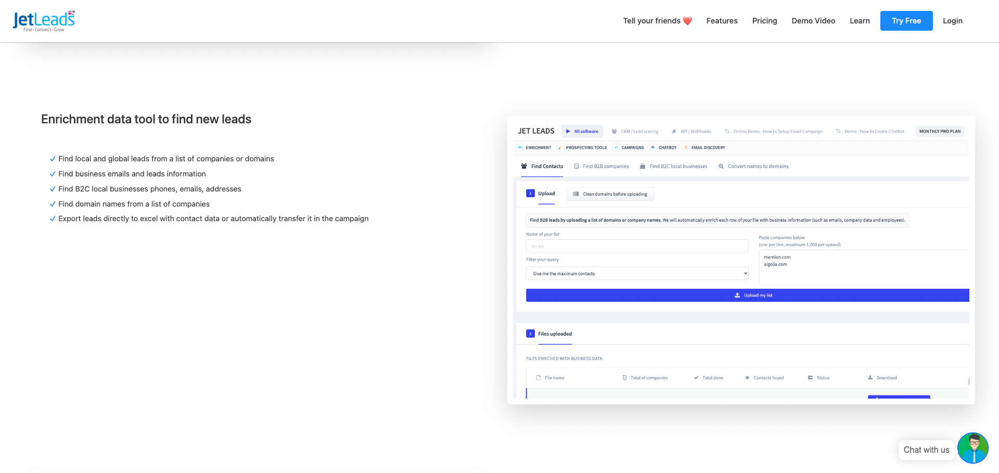999x473 pixels.
Task: Select the CAMPAIGNS menu
Action: pyautogui.click(x=633, y=147)
